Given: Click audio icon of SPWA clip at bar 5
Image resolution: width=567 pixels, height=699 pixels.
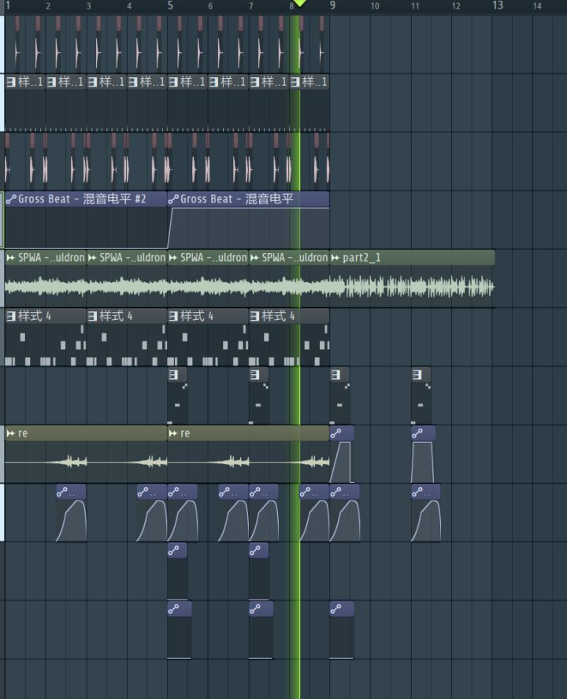Looking at the screenshot, I should [173, 258].
